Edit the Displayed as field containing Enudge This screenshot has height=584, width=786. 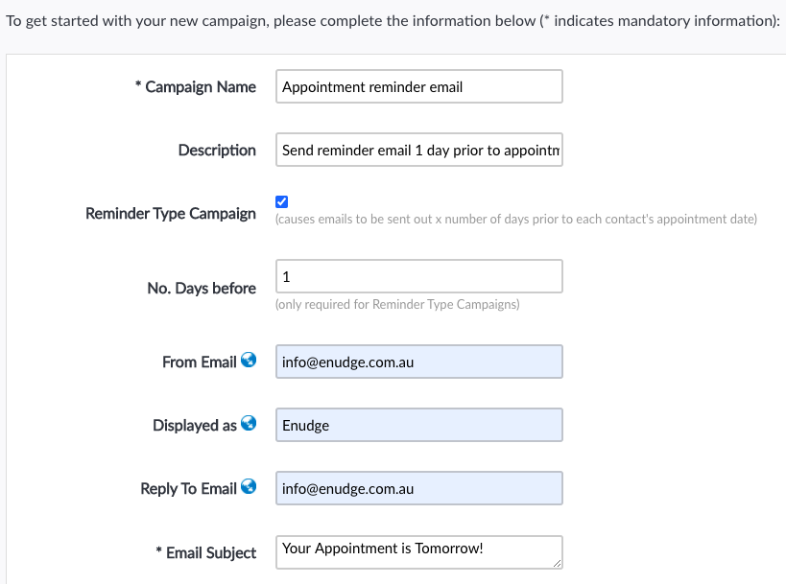click(418, 426)
